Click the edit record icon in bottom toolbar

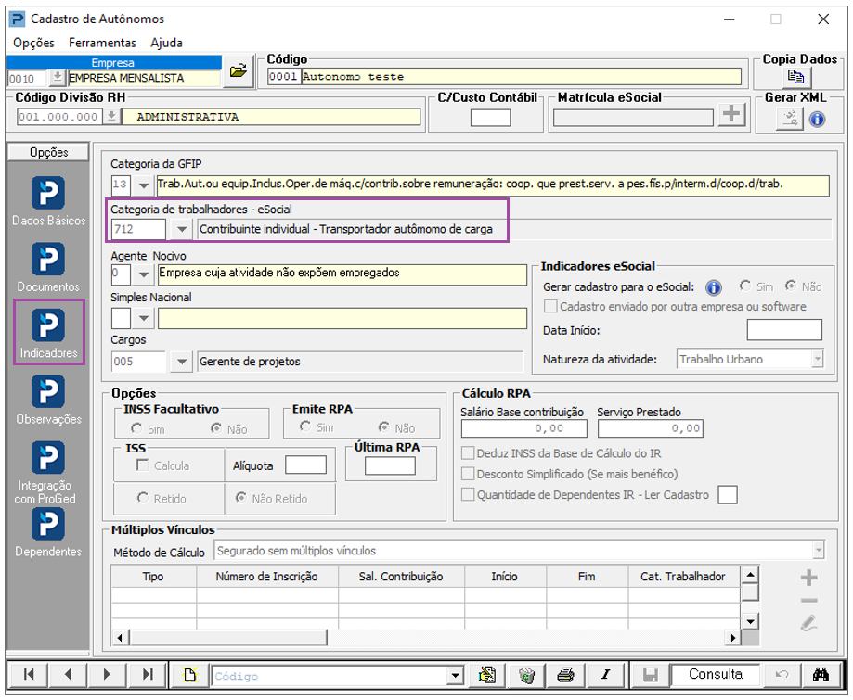point(487,675)
